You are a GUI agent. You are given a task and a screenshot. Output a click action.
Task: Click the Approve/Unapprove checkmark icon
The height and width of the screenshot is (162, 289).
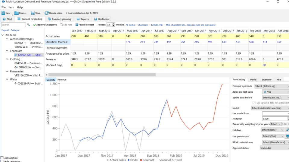click(34, 25)
